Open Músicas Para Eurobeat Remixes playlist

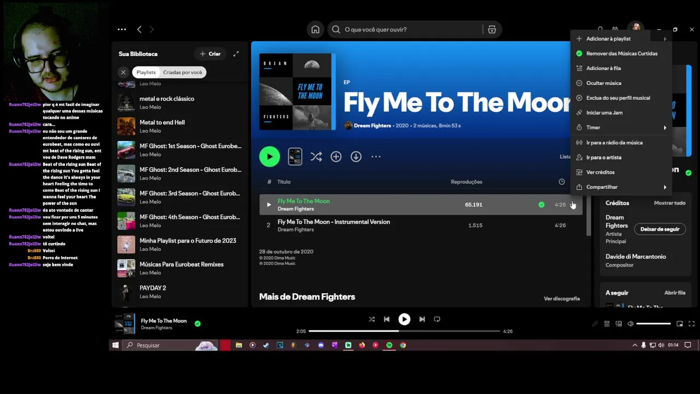click(180, 268)
